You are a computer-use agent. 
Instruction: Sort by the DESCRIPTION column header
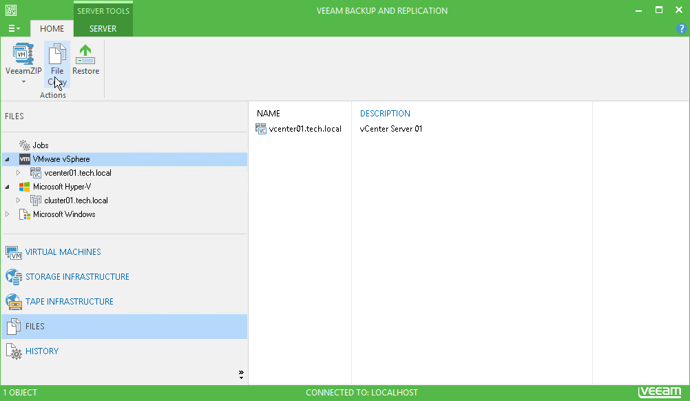[x=385, y=114]
